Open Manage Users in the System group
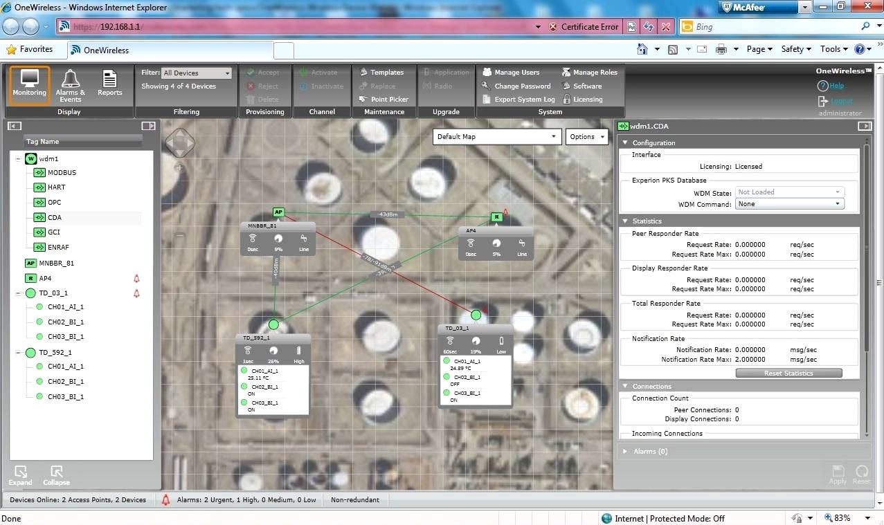 (x=516, y=71)
